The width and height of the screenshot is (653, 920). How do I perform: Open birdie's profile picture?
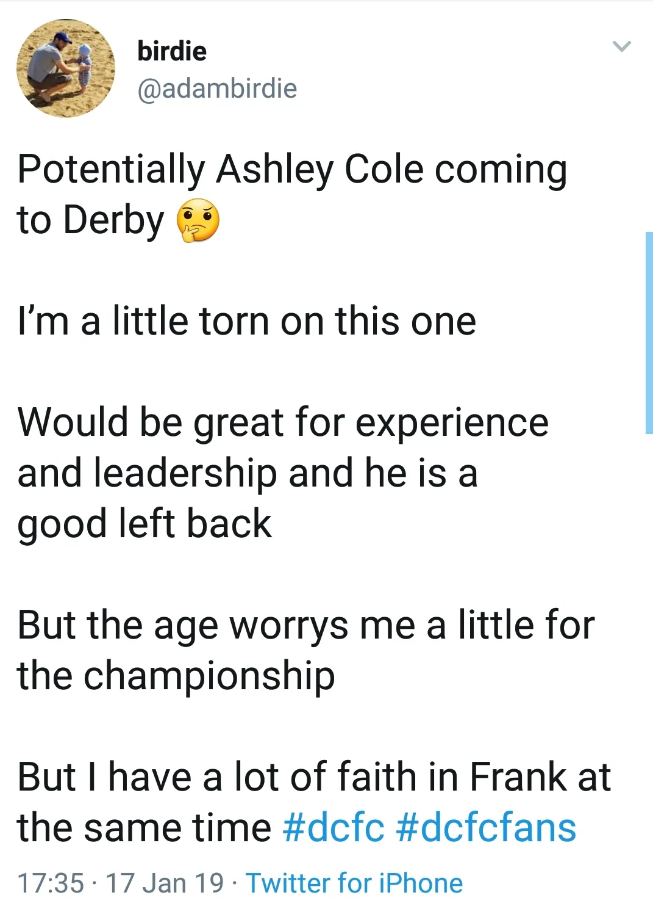tap(66, 68)
